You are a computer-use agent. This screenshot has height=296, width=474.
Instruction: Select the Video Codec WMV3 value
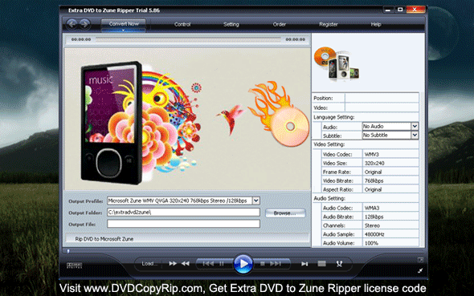coord(390,154)
